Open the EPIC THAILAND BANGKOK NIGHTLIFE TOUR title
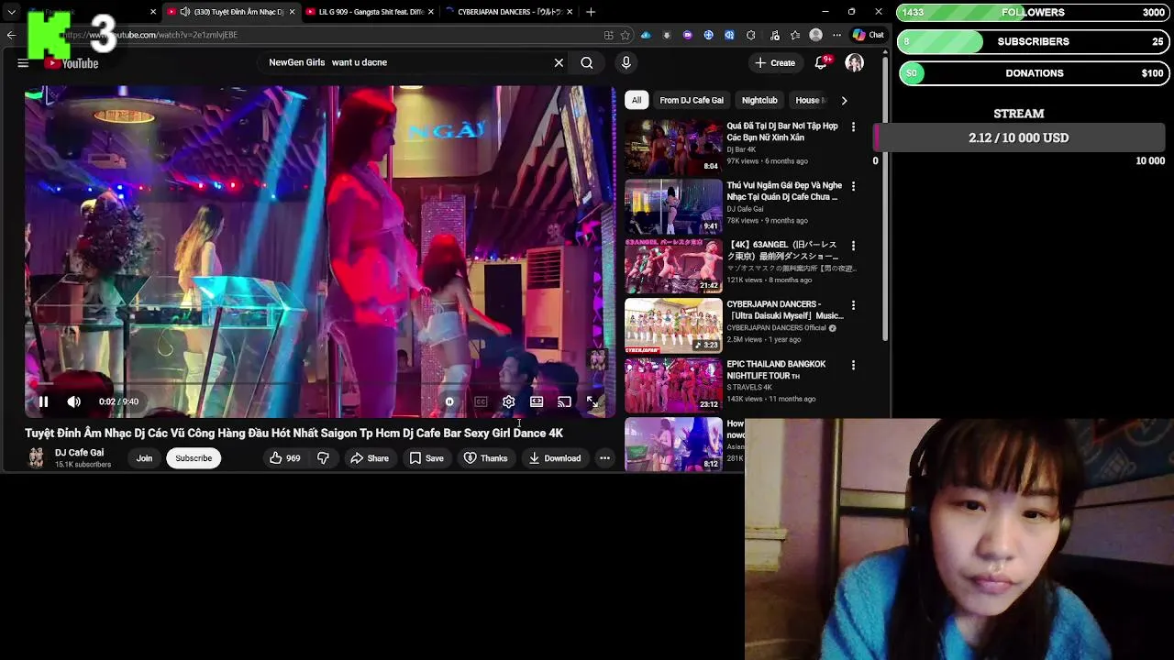 (x=776, y=369)
